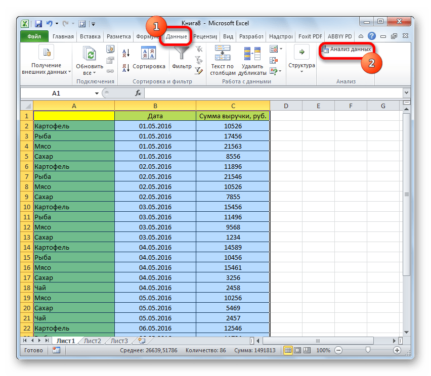
Task: Expand the Structure dropdown
Action: pyautogui.click(x=301, y=72)
